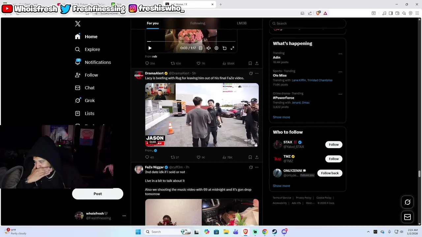The width and height of the screenshot is (422, 237).
Task: Bookmark the top video post
Action: (250, 63)
